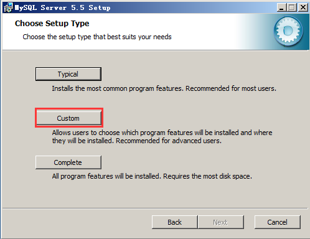
Task: Cancel the MySQL Server installation
Action: pyautogui.click(x=278, y=222)
